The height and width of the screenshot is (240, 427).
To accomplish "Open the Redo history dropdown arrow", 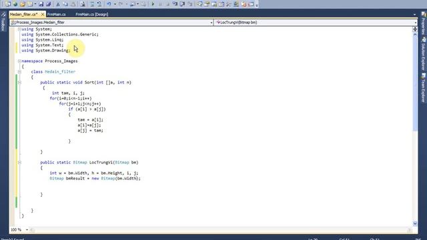I will 126,4.
